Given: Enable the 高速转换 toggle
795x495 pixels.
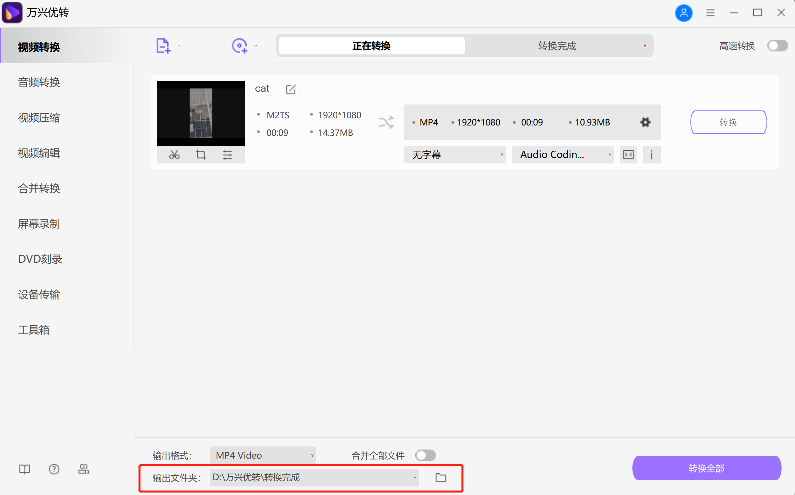Looking at the screenshot, I should [x=777, y=46].
